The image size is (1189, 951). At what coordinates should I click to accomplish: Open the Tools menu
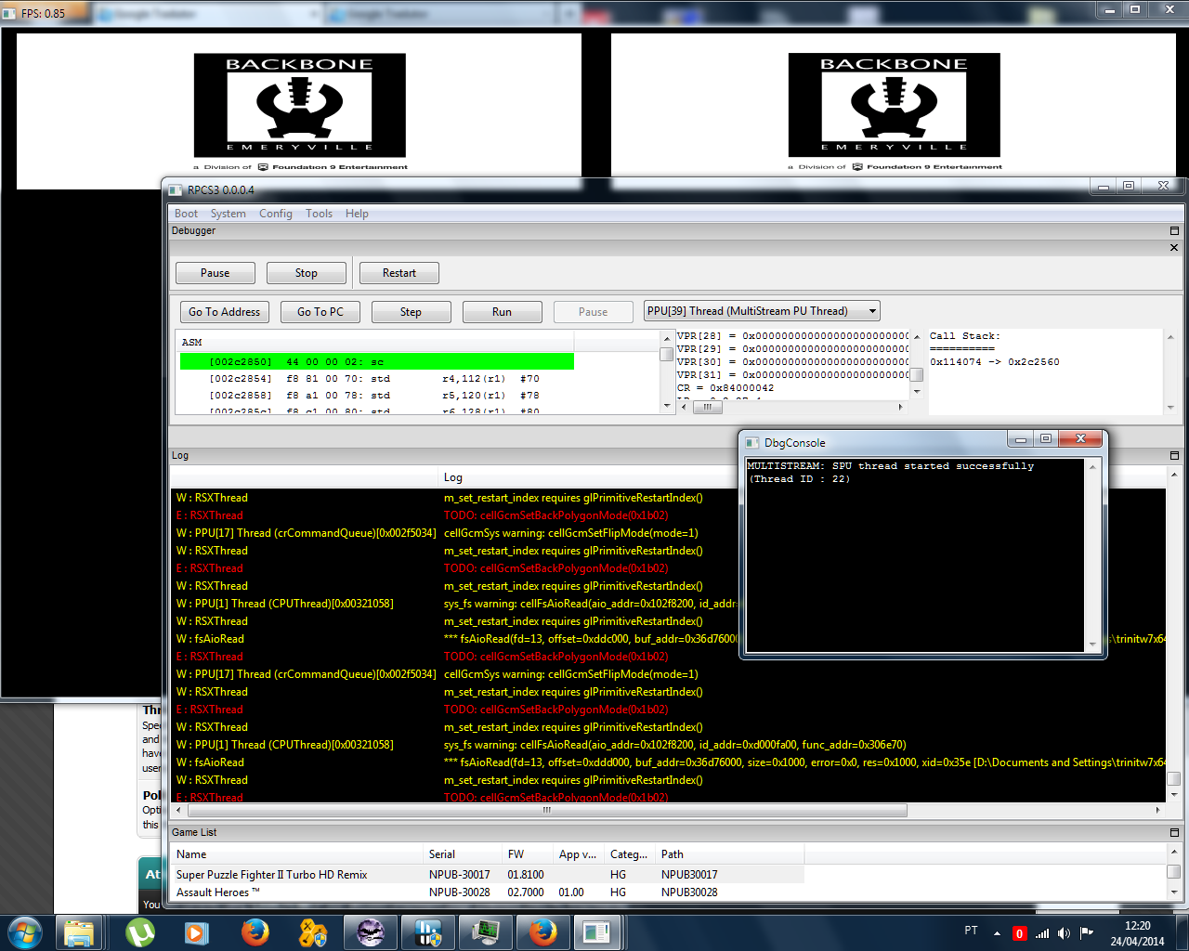pos(319,214)
